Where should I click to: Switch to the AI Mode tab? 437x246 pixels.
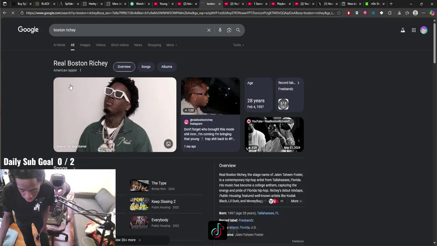59,45
